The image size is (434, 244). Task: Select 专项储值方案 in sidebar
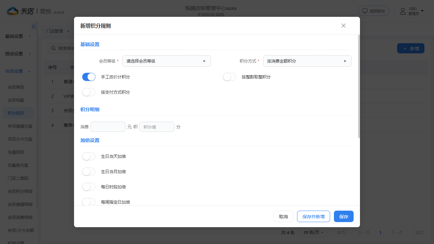pyautogui.click(x=20, y=126)
